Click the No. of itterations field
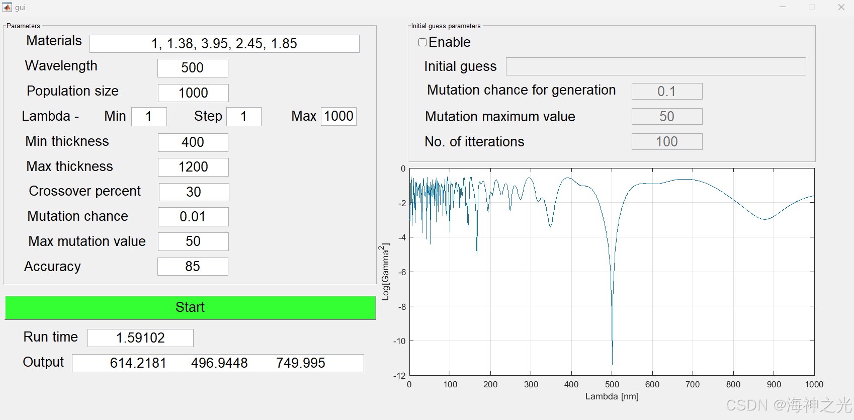Image resolution: width=854 pixels, height=420 pixels. tap(667, 142)
